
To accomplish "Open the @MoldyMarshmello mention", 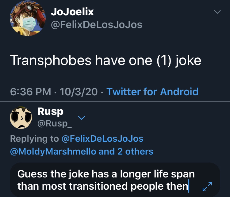I will coord(53,151).
